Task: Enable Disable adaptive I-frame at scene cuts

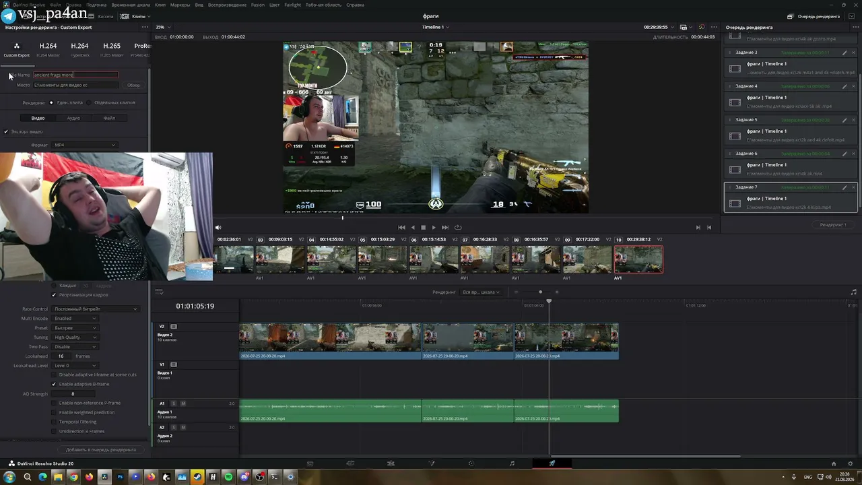Action: click(x=54, y=375)
